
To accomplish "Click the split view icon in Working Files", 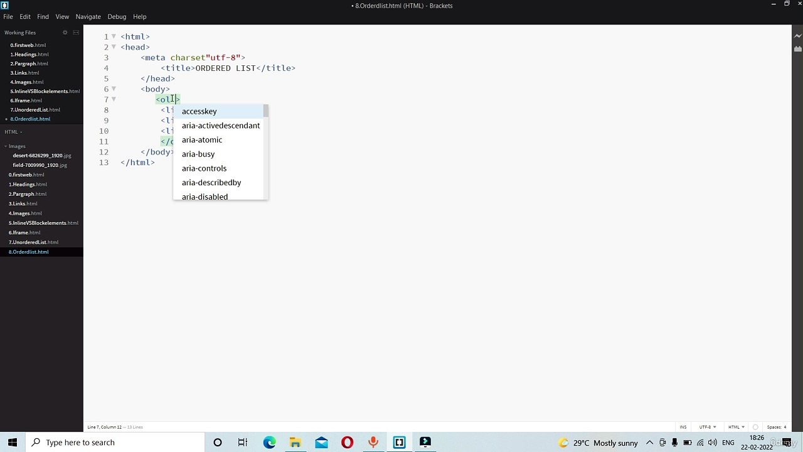I will pyautogui.click(x=76, y=33).
